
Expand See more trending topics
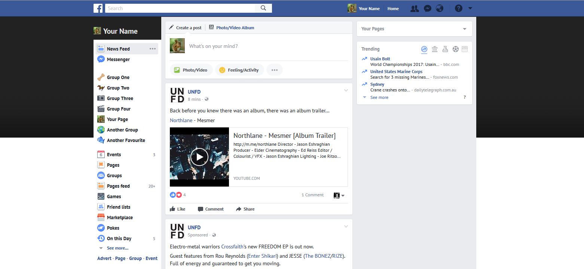point(379,97)
